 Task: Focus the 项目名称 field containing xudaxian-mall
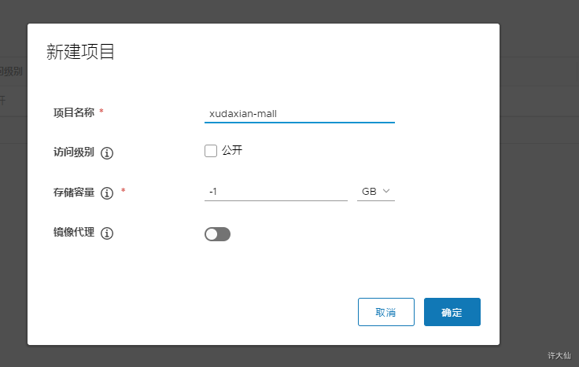pyautogui.click(x=300, y=114)
